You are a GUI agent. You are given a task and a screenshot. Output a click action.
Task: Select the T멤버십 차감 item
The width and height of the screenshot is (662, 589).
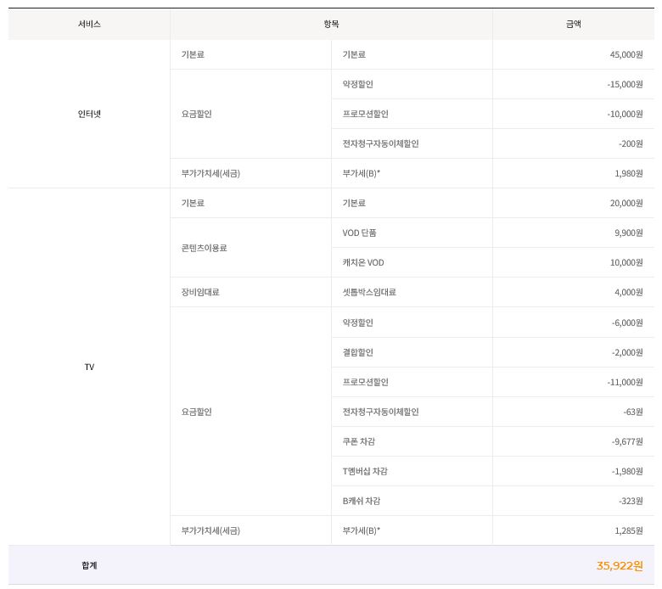[x=365, y=471]
